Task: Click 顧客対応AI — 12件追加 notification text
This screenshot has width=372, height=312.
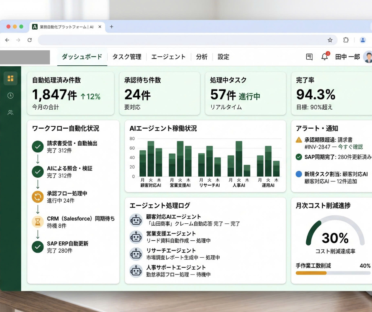Action: (331, 181)
